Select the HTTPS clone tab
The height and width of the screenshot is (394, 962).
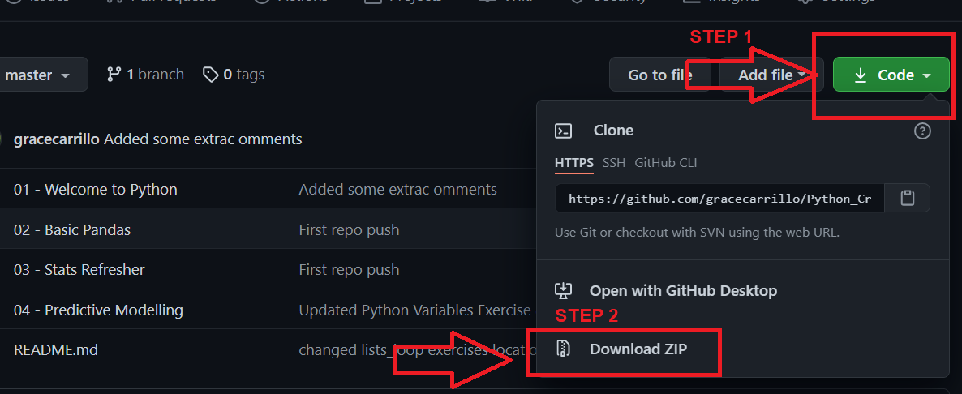[x=574, y=163]
